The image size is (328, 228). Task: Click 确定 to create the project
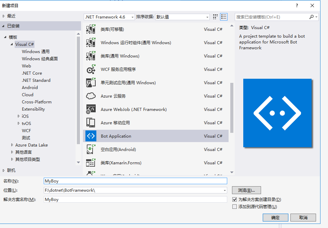click(275, 217)
